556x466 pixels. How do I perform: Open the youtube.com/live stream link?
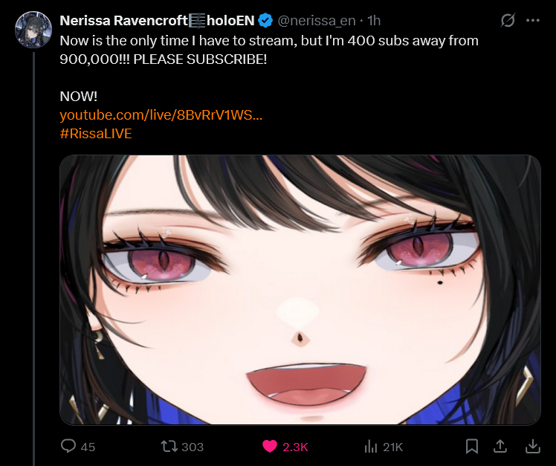pyautogui.click(x=161, y=115)
